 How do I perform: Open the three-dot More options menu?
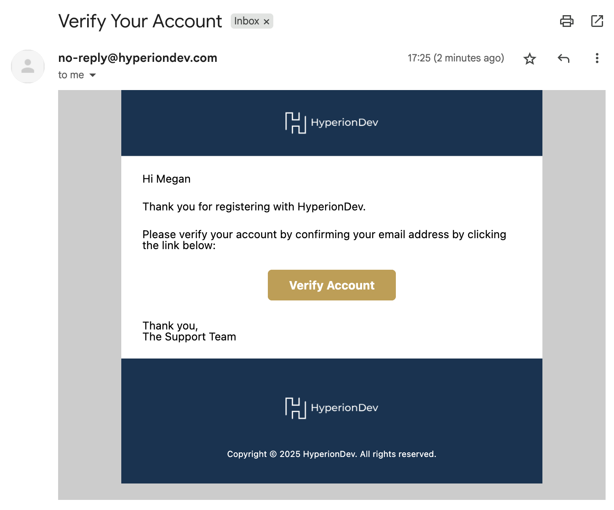tap(597, 58)
